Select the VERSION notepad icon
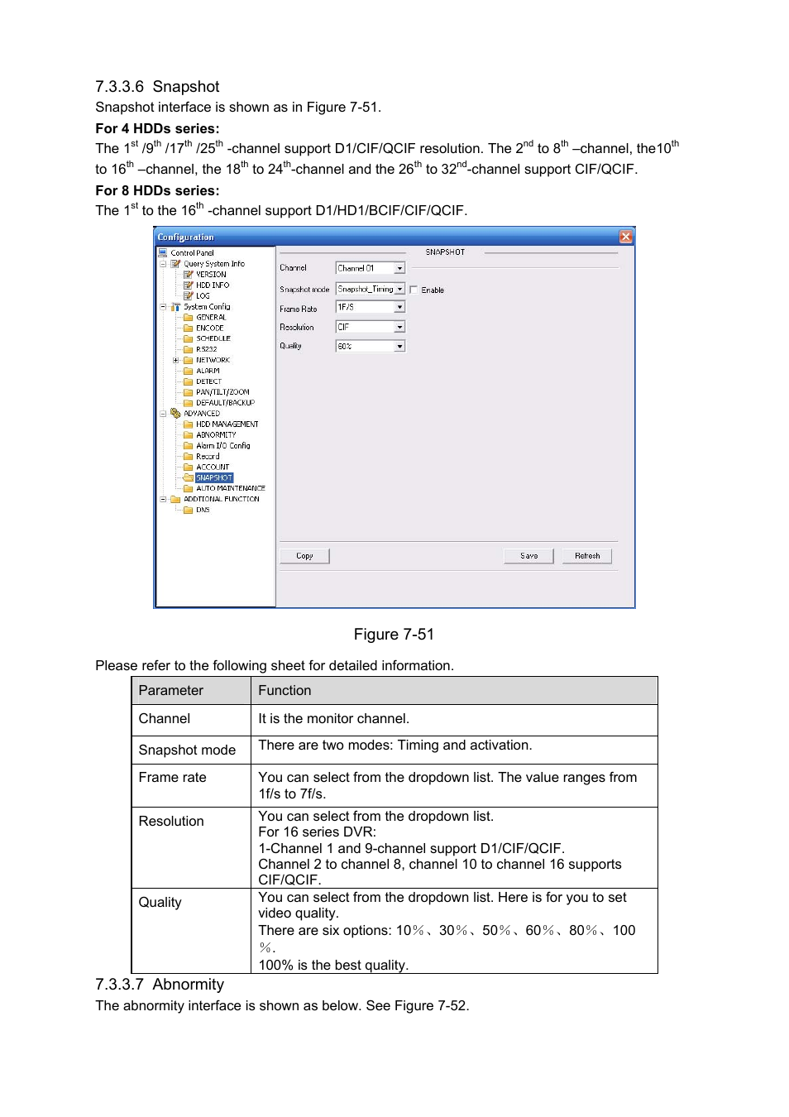 [189, 275]
